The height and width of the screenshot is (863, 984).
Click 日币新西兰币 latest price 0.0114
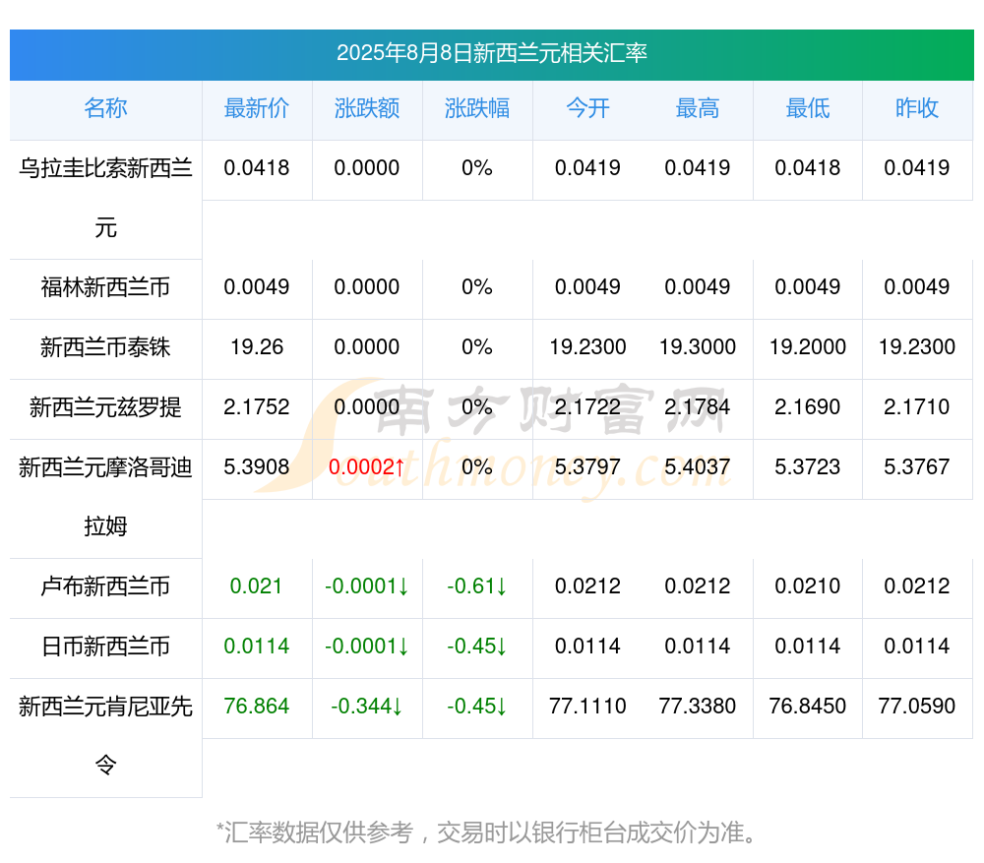(x=257, y=646)
